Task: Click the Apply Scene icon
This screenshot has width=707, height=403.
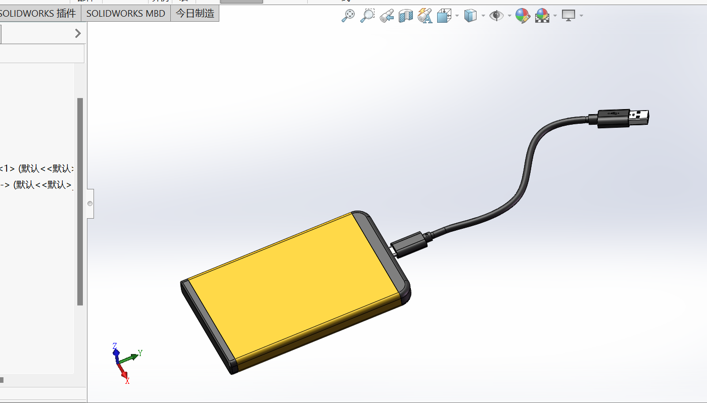Action: coord(542,16)
